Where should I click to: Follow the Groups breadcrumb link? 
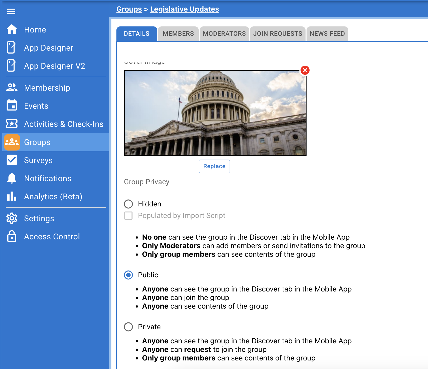click(x=129, y=9)
